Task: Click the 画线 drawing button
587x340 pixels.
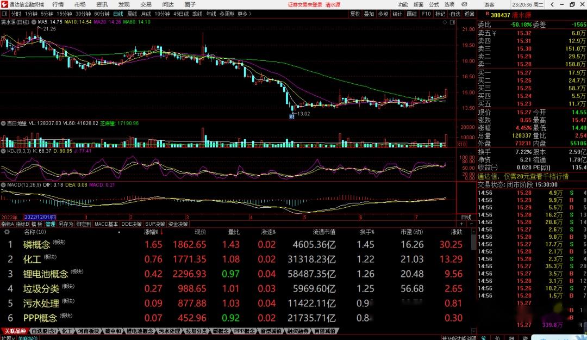Action: point(412,14)
